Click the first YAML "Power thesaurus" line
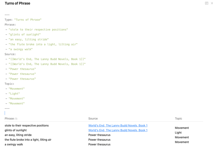Screen dimensions: 213x150 21,69
